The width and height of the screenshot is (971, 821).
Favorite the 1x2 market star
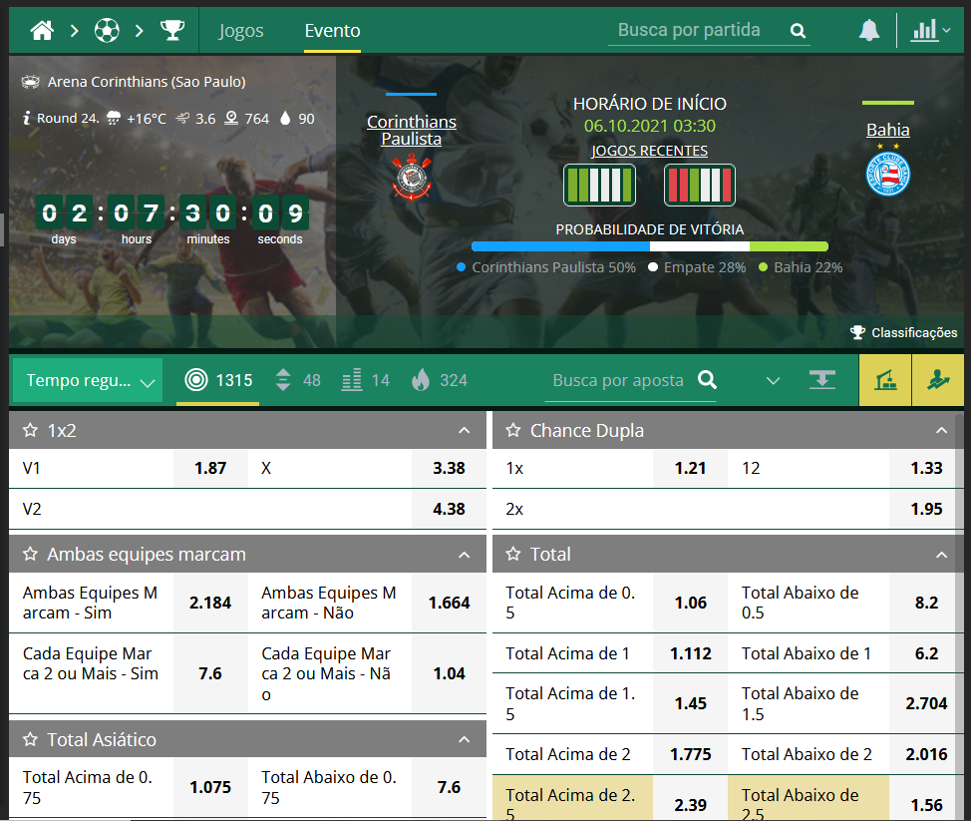click(30, 430)
